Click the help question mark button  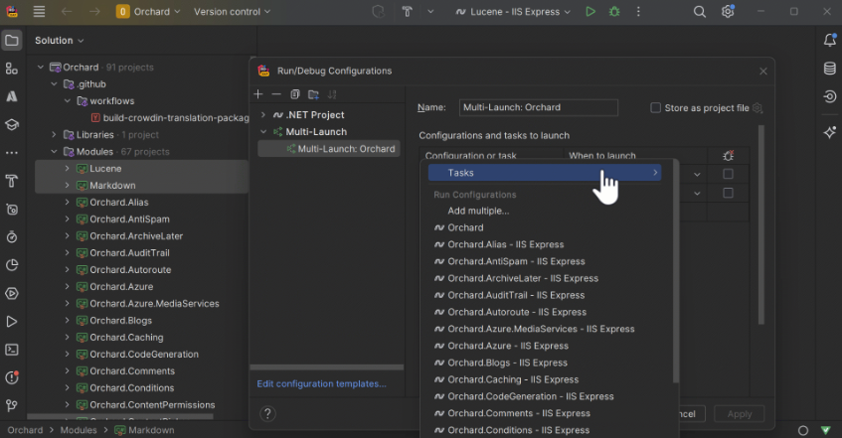pyautogui.click(x=267, y=413)
